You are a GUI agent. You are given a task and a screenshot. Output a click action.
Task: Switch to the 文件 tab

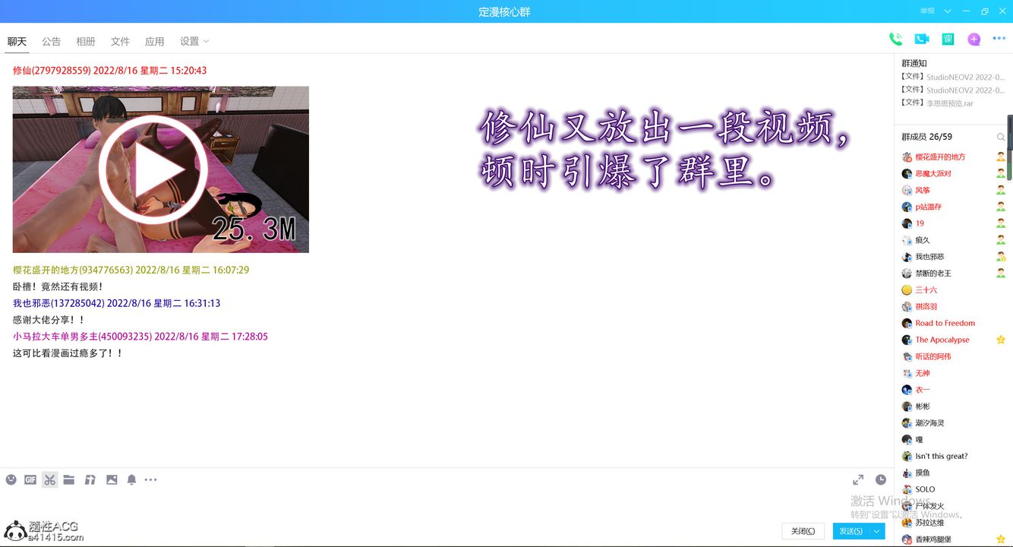[120, 41]
